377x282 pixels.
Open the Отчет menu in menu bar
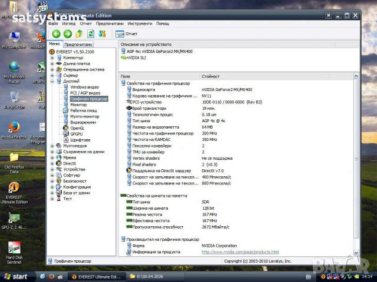click(x=86, y=23)
